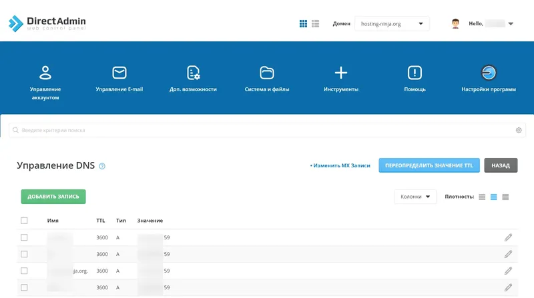
Task: Click the search magnifier icon
Action: tap(15, 130)
